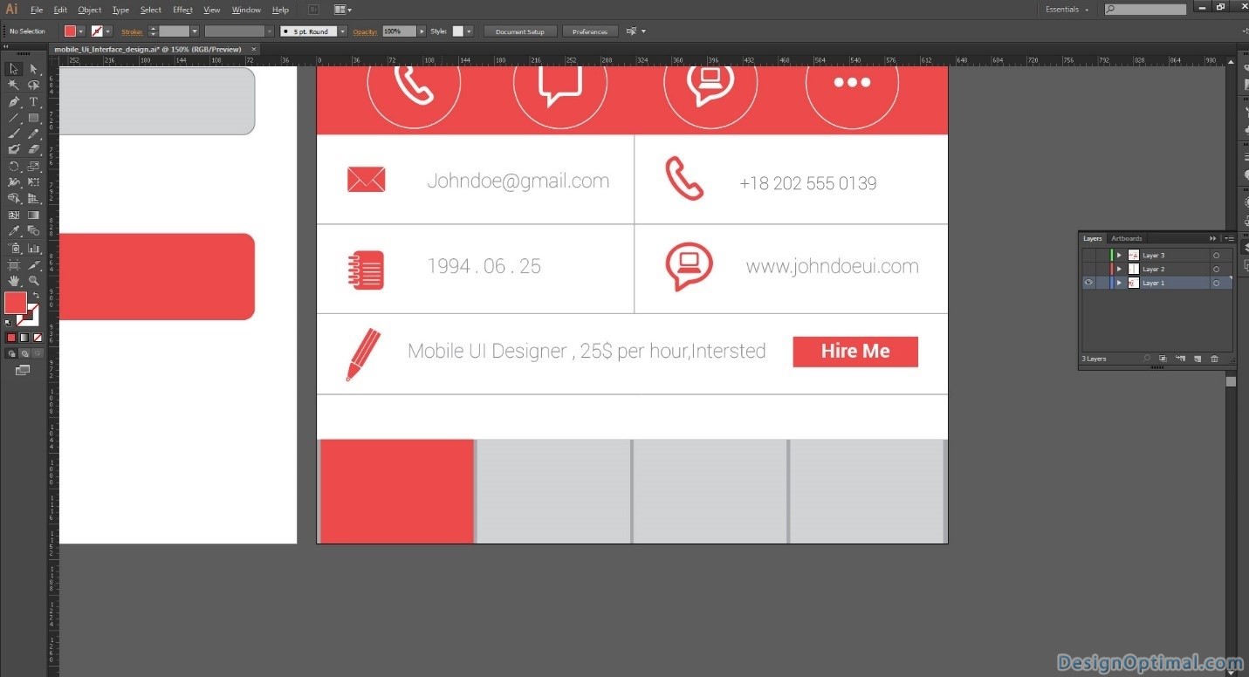Select the Width tool
Screen dimensions: 1249x677
click(14, 181)
